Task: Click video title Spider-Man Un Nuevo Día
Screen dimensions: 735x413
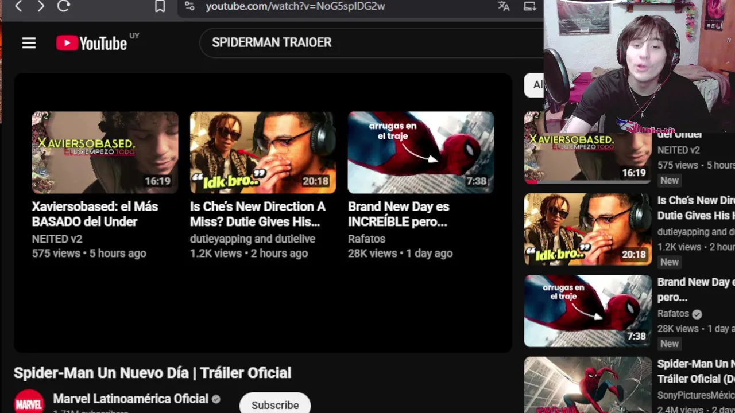Action: (x=153, y=373)
